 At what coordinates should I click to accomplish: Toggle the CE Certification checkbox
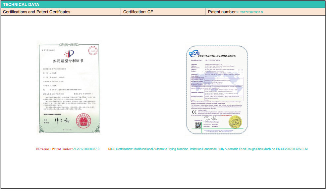[x=110, y=149]
